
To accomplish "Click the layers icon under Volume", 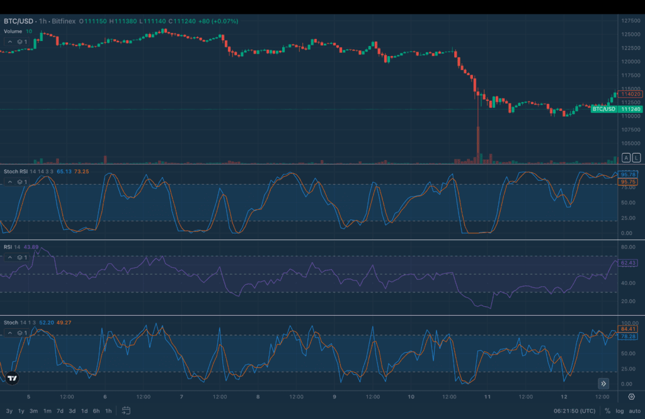I will tap(22, 42).
